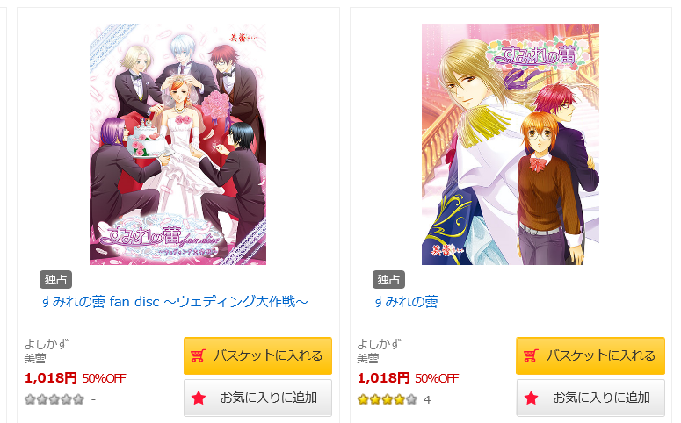Add the fan disc to basket with バスケットに入れる
Image resolution: width=681 pixels, height=423 pixels.
258,355
